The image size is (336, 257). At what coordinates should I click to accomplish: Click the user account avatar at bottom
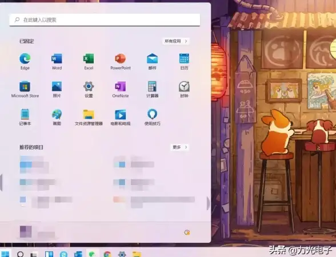click(26, 231)
